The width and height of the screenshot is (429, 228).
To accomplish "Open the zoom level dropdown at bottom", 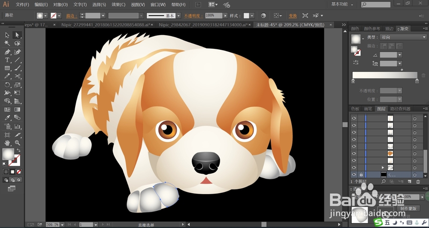I will click(62, 225).
